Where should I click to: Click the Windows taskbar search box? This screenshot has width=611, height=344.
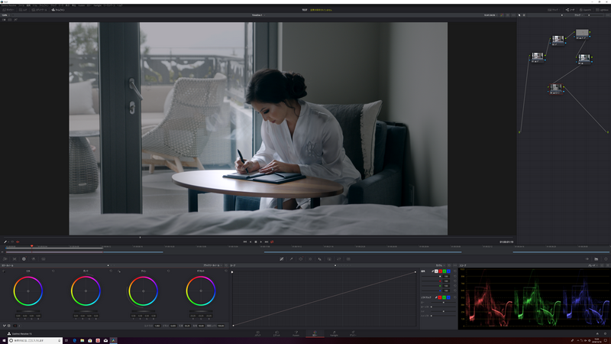pos(35,340)
